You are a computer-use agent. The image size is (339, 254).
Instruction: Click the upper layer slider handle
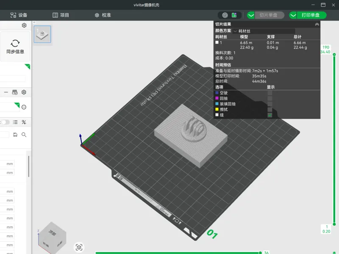pyautogui.click(x=334, y=55)
